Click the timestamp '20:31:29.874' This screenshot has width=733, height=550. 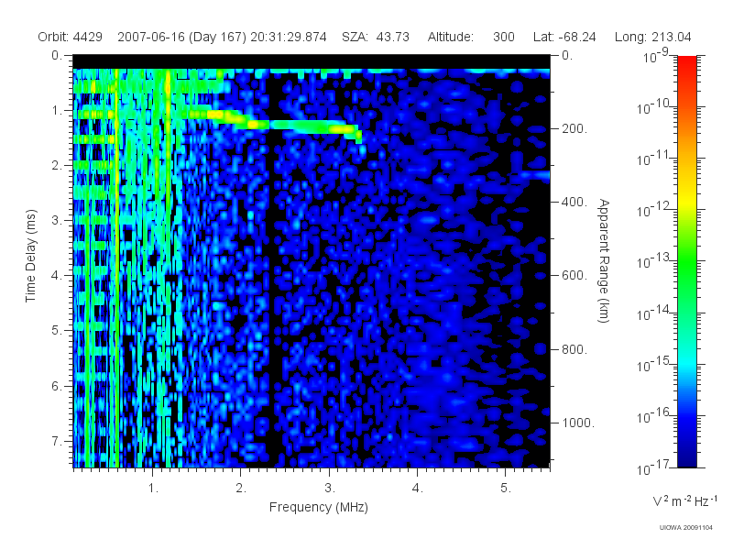coord(289,37)
